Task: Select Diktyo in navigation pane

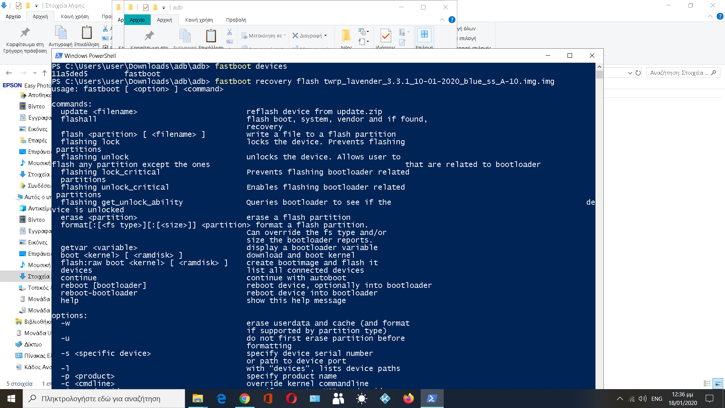Action: click(33, 344)
